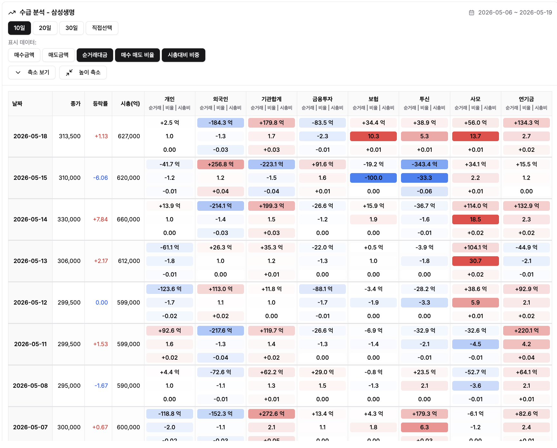Switch to the 30일 period tab
The image size is (557, 448).
(x=72, y=28)
